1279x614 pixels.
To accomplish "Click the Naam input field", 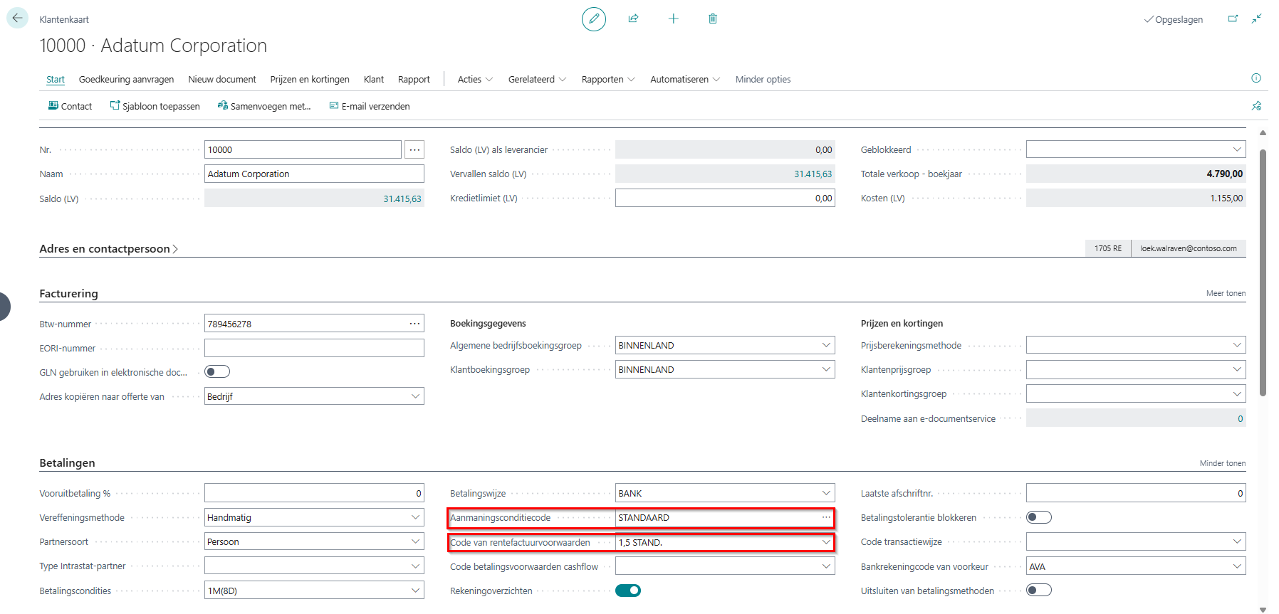I will [314, 174].
